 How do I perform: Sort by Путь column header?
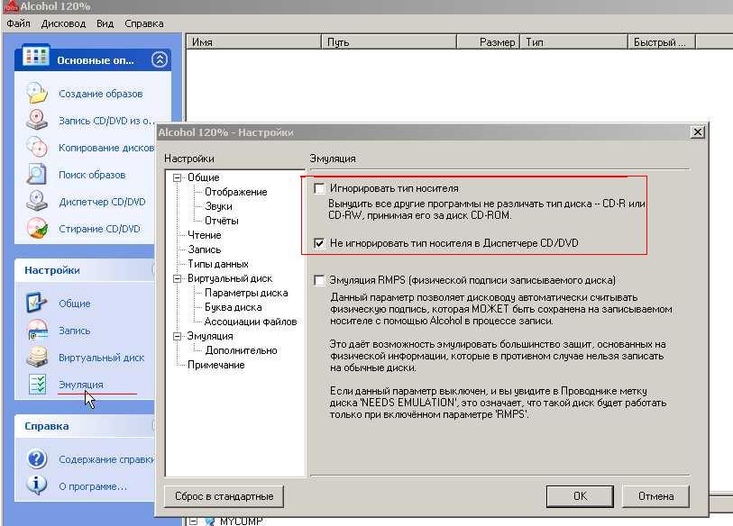[x=389, y=42]
